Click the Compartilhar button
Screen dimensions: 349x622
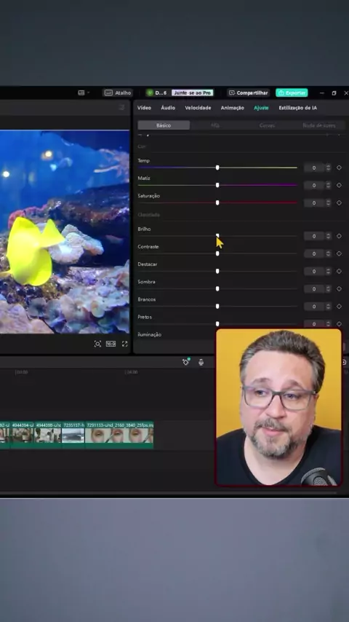click(249, 92)
